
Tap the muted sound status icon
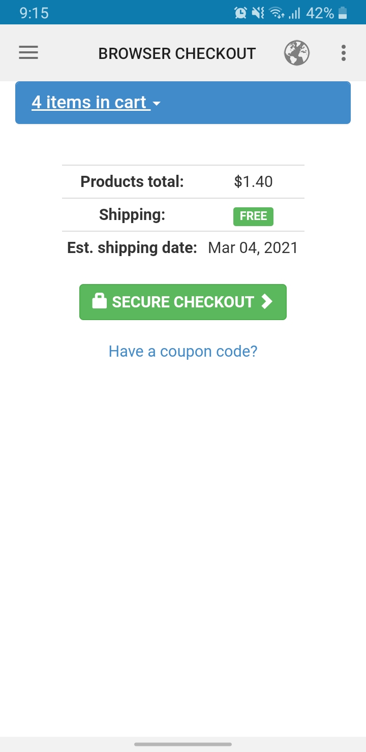pyautogui.click(x=258, y=13)
